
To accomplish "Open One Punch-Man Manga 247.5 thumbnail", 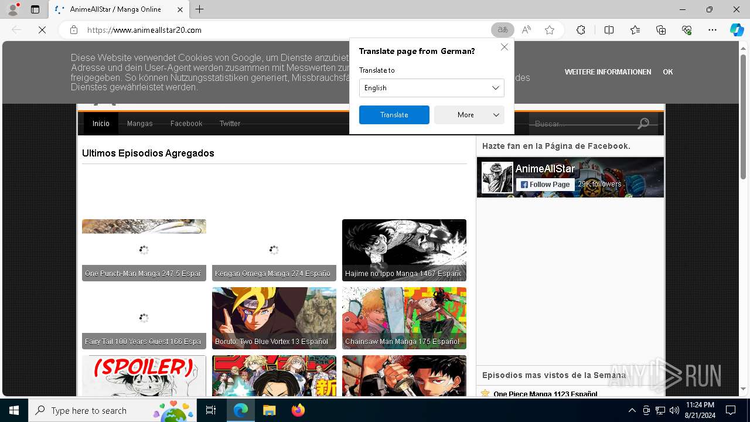I will pyautogui.click(x=144, y=250).
